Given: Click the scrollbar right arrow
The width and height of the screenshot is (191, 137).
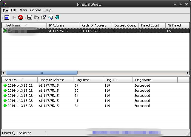Looking at the screenshot, I should pyautogui.click(x=187, y=73).
